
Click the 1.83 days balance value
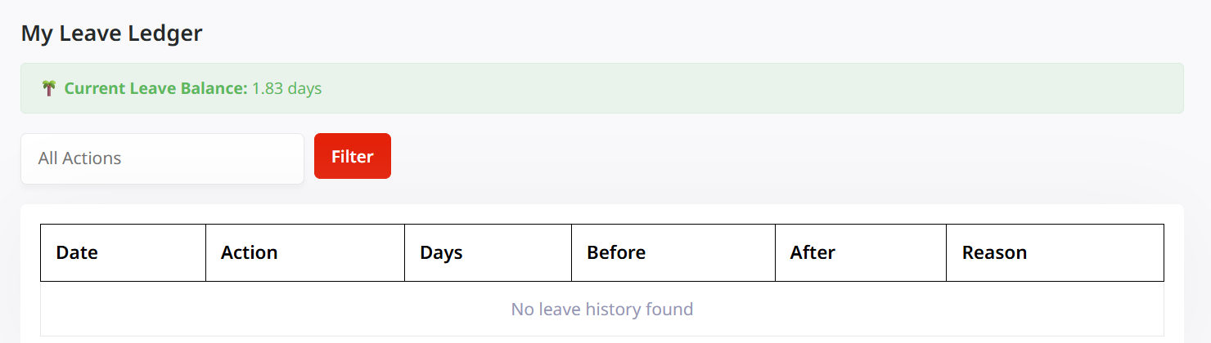(x=286, y=88)
